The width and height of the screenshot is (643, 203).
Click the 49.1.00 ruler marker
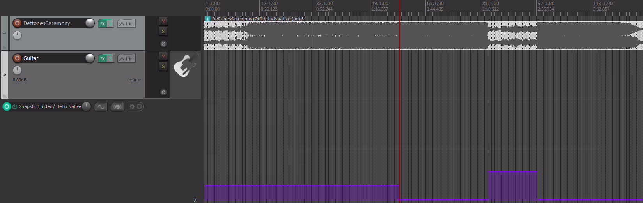[x=380, y=4]
